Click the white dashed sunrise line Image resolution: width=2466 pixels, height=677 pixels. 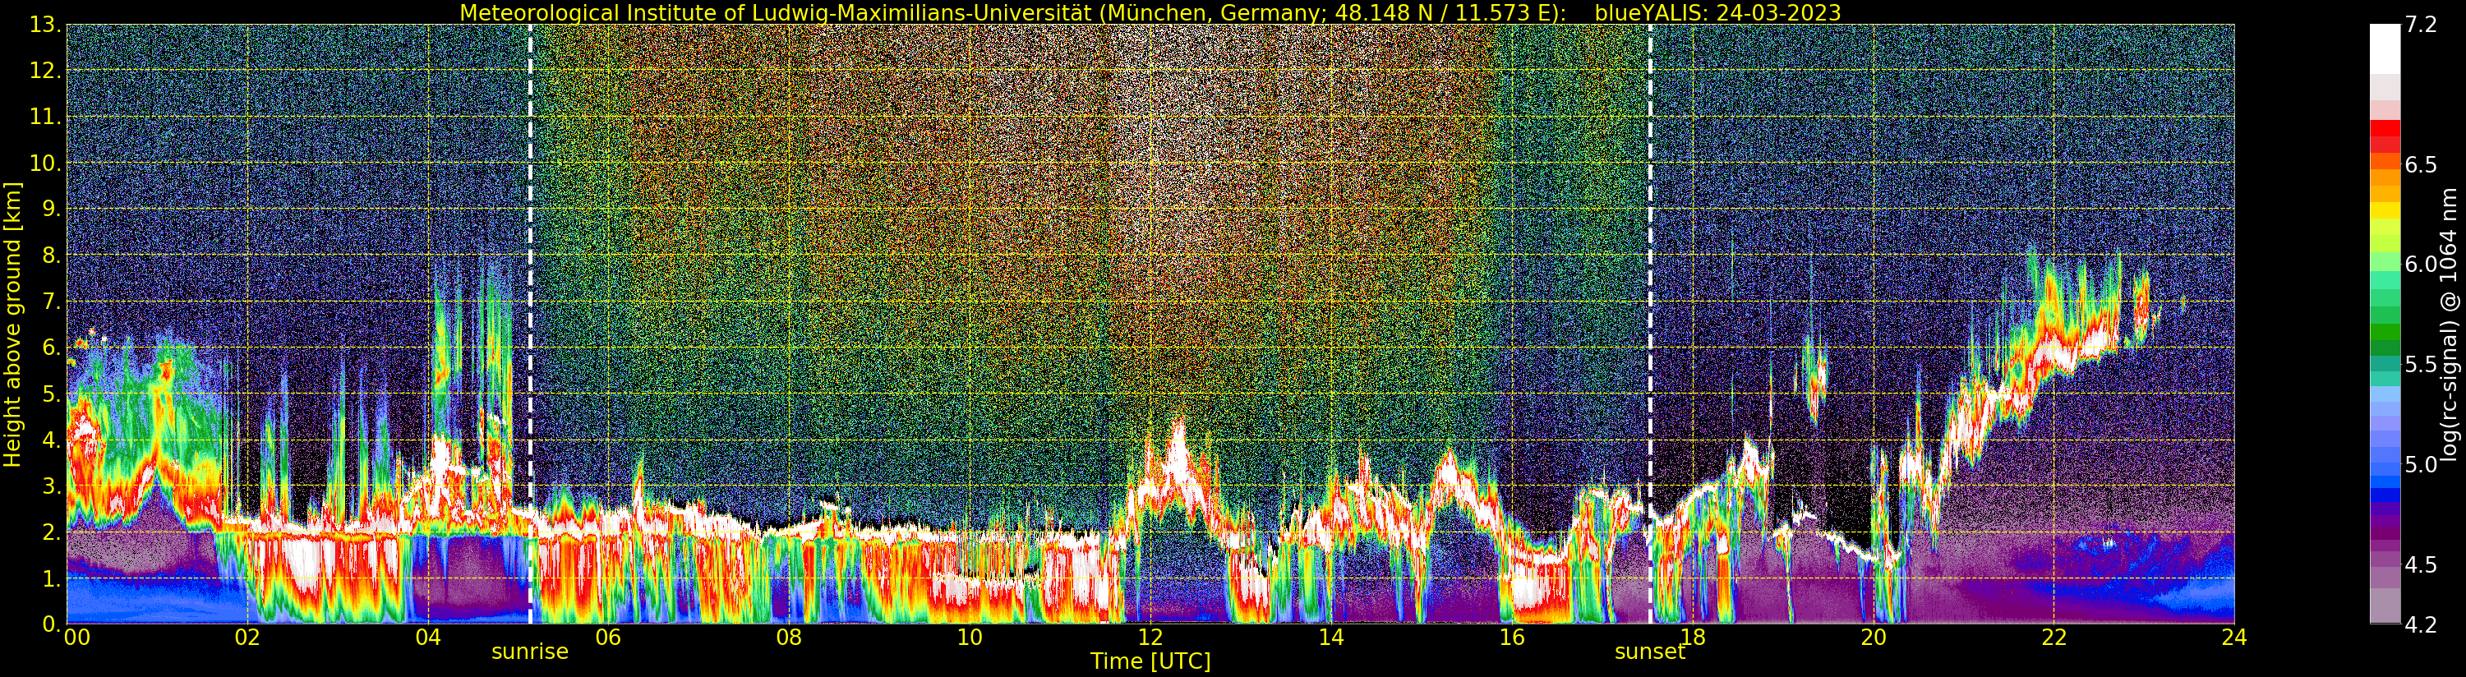(x=529, y=324)
